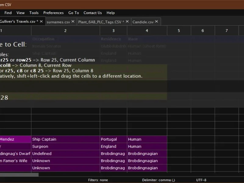The height and width of the screenshot is (183, 244).
Task: Close the surnames.csv tab
Action: 73,22
